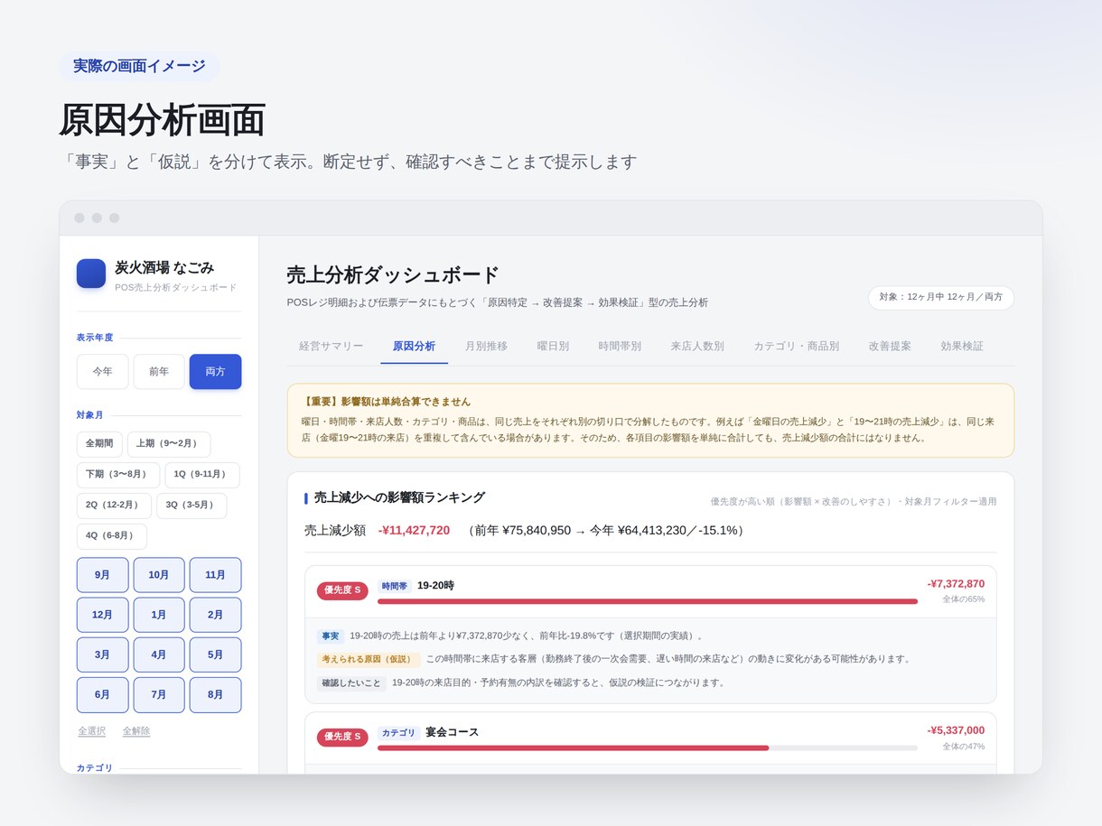The image size is (1102, 826).
Task: Click the blue 炭火酒場 なごみ logo icon
Action: (91, 274)
